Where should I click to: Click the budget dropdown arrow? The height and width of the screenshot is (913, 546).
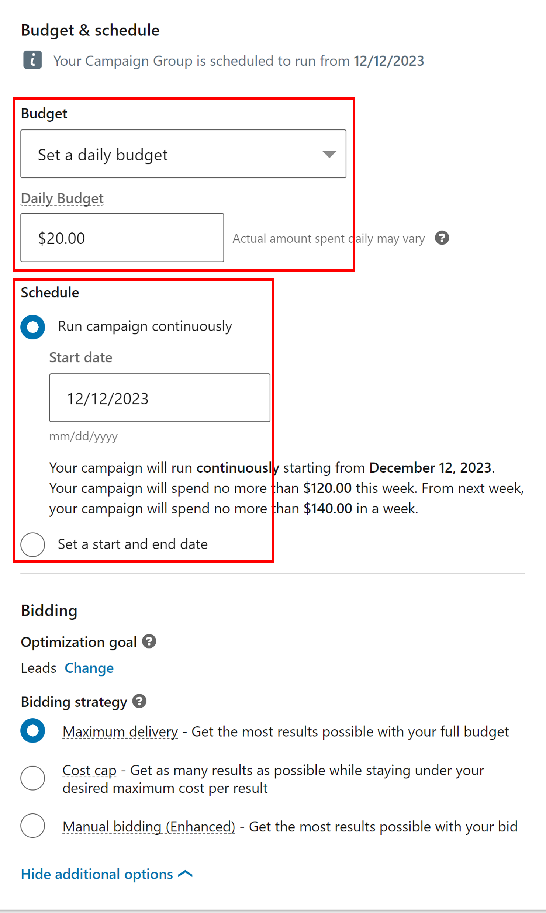coord(329,154)
